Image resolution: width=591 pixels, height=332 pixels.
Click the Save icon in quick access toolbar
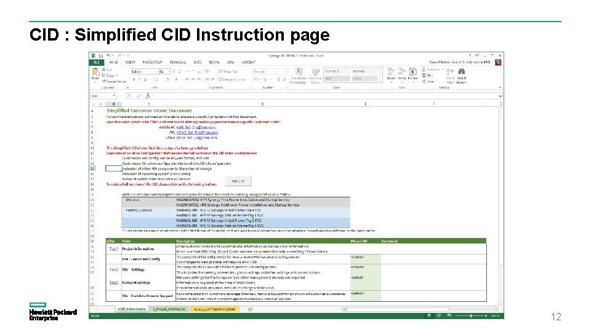click(100, 56)
